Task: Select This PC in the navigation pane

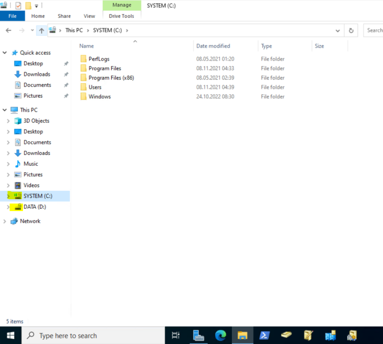Action: [29, 110]
